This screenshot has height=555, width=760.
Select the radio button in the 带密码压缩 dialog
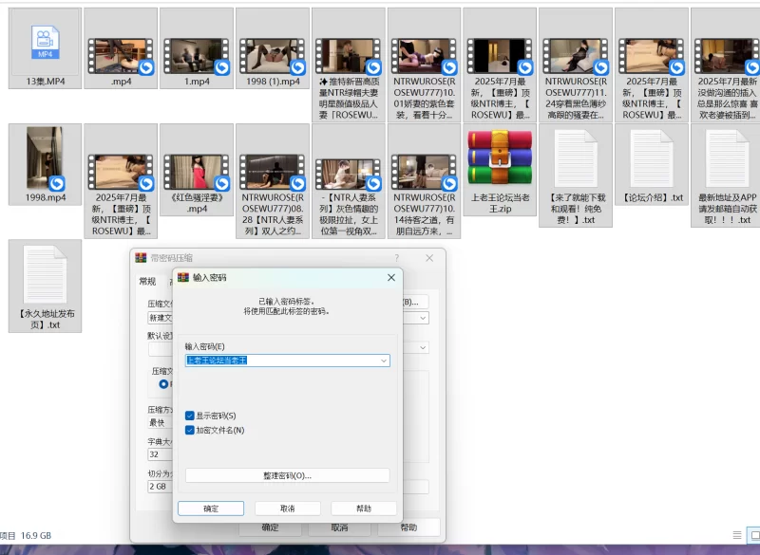coord(163,383)
